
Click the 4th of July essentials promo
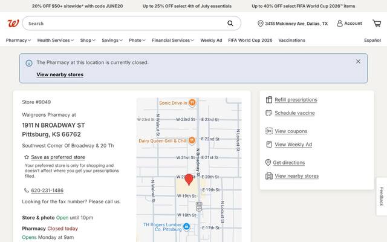click(x=187, y=6)
